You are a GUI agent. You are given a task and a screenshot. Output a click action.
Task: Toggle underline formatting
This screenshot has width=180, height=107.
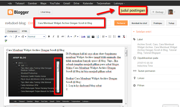[58, 36]
